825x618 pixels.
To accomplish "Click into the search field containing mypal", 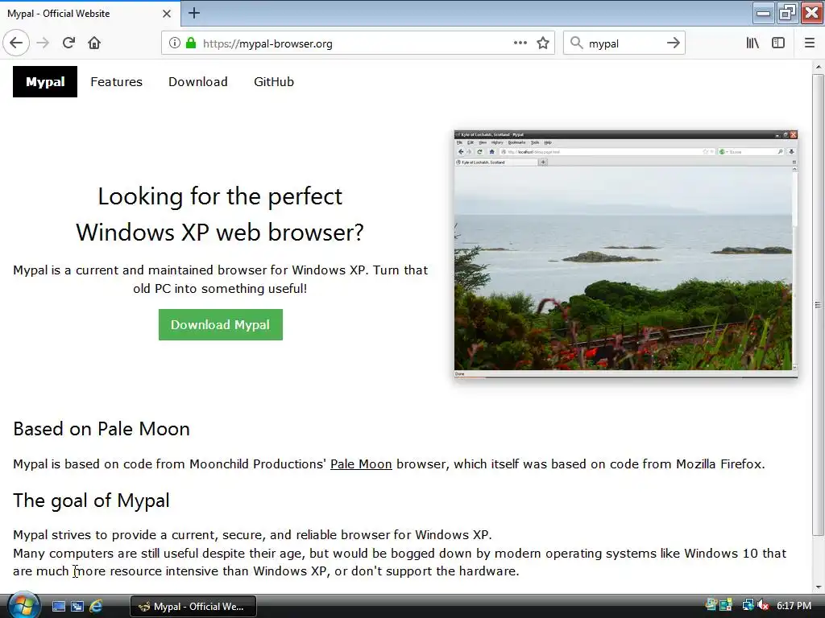I will point(624,43).
